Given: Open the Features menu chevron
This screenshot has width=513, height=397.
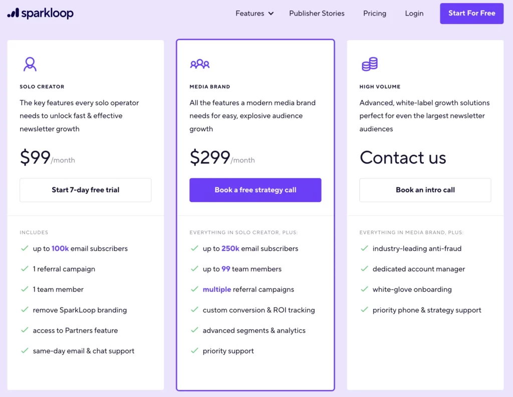Looking at the screenshot, I should point(271,14).
